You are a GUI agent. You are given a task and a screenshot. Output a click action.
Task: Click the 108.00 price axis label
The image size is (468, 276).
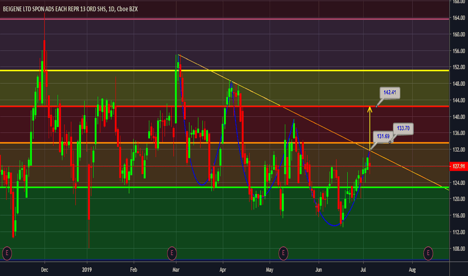(458, 248)
